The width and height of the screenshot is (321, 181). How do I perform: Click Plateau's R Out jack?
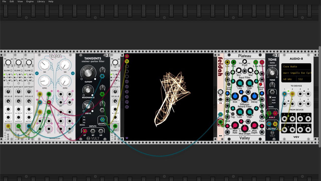[262, 62]
